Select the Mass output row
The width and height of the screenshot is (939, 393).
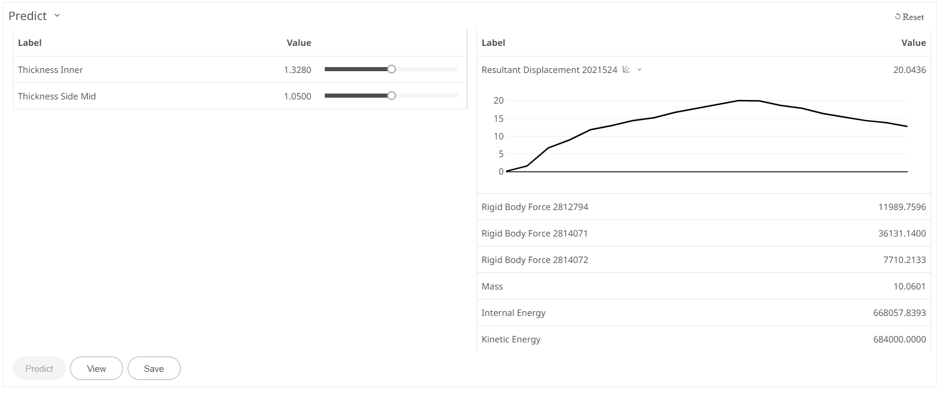coord(703,287)
